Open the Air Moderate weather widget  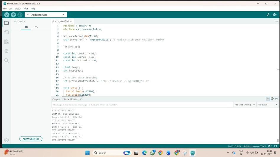point(14,153)
